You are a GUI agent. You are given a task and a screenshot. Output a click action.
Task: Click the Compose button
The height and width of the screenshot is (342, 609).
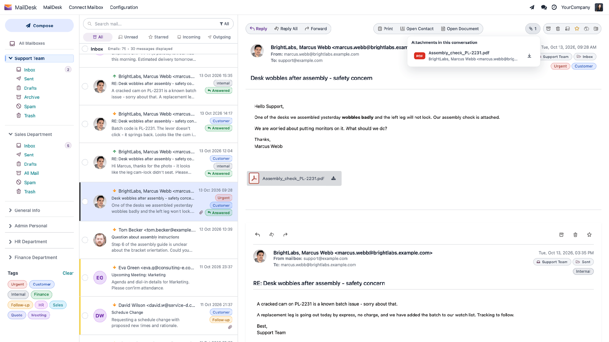(x=39, y=25)
